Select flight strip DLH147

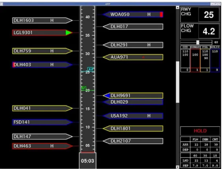pyautogui.click(x=43, y=137)
